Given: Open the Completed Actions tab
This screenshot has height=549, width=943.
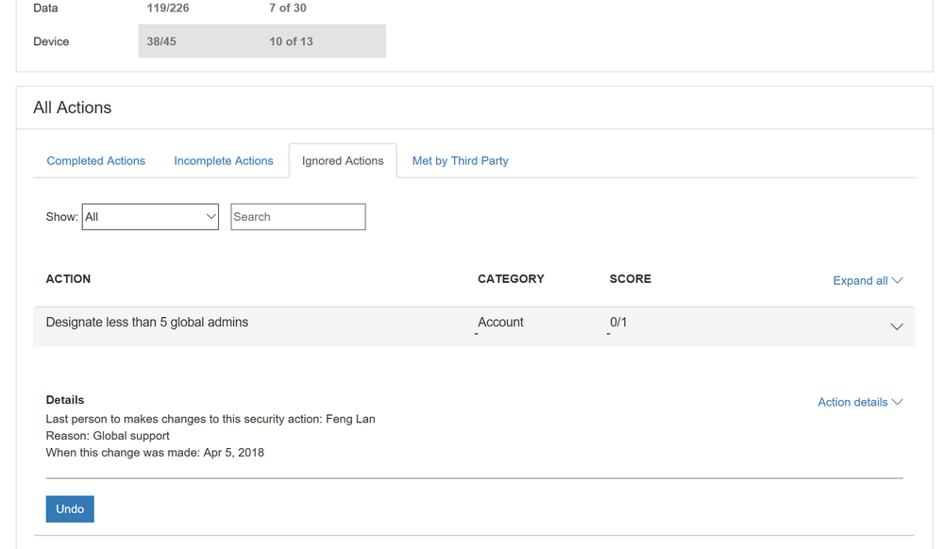Looking at the screenshot, I should point(95,160).
